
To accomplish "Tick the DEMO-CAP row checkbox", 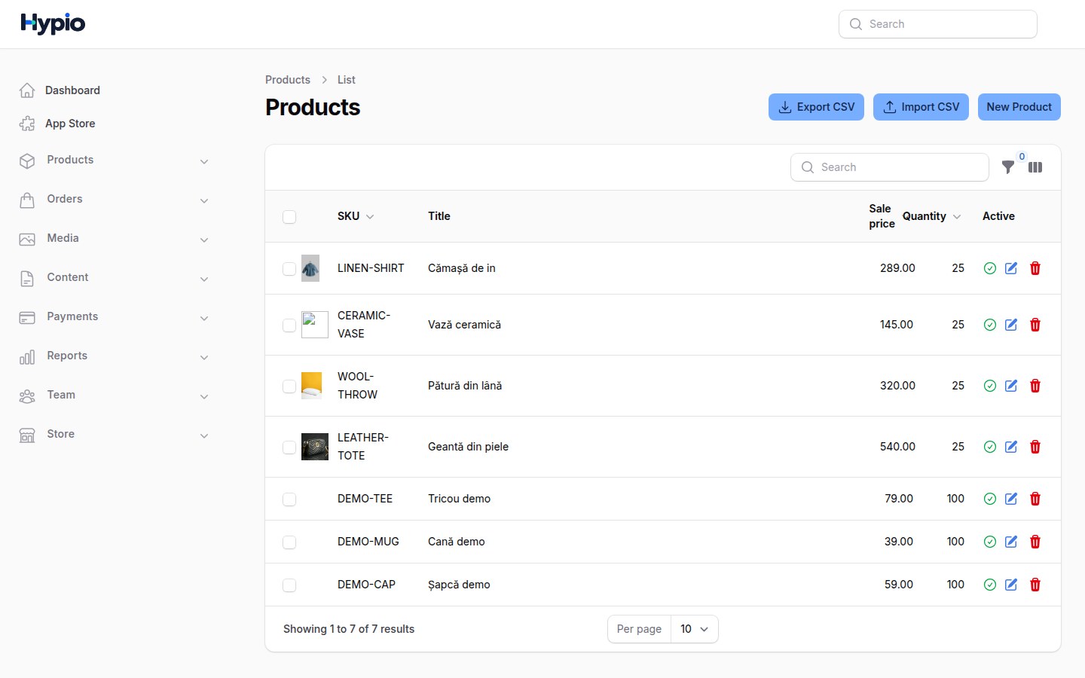I will [x=289, y=585].
